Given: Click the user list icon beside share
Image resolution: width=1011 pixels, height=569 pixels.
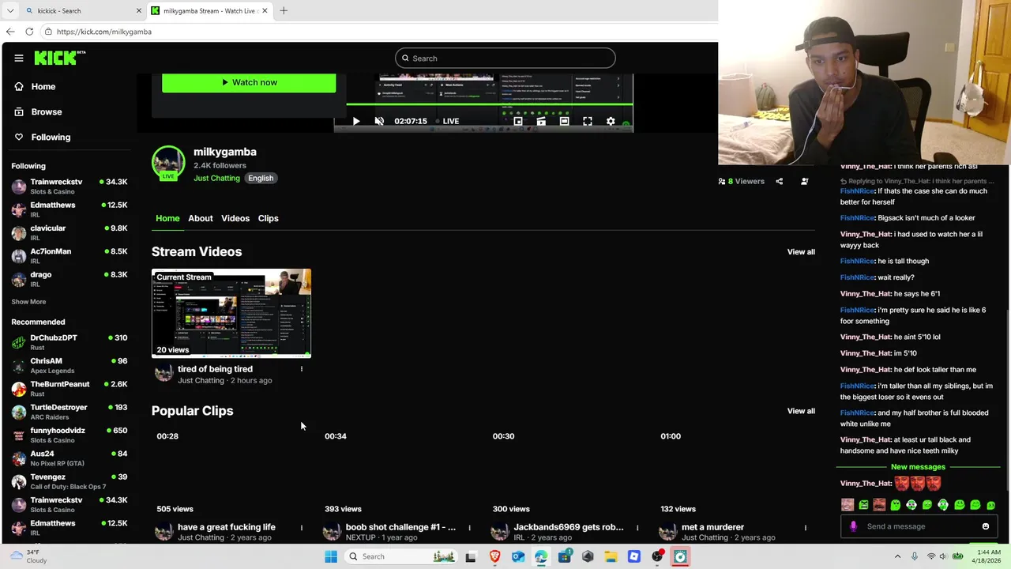Looking at the screenshot, I should point(804,181).
